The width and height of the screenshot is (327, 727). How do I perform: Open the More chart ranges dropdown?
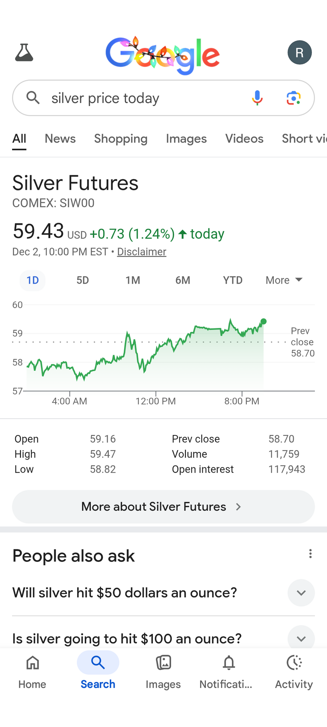coord(284,280)
